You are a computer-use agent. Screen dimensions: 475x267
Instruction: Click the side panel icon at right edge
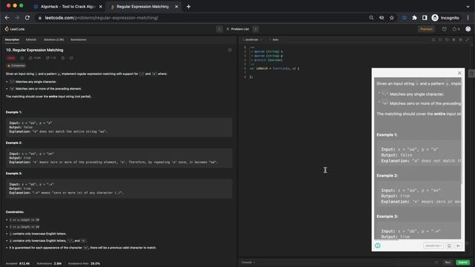point(471,73)
